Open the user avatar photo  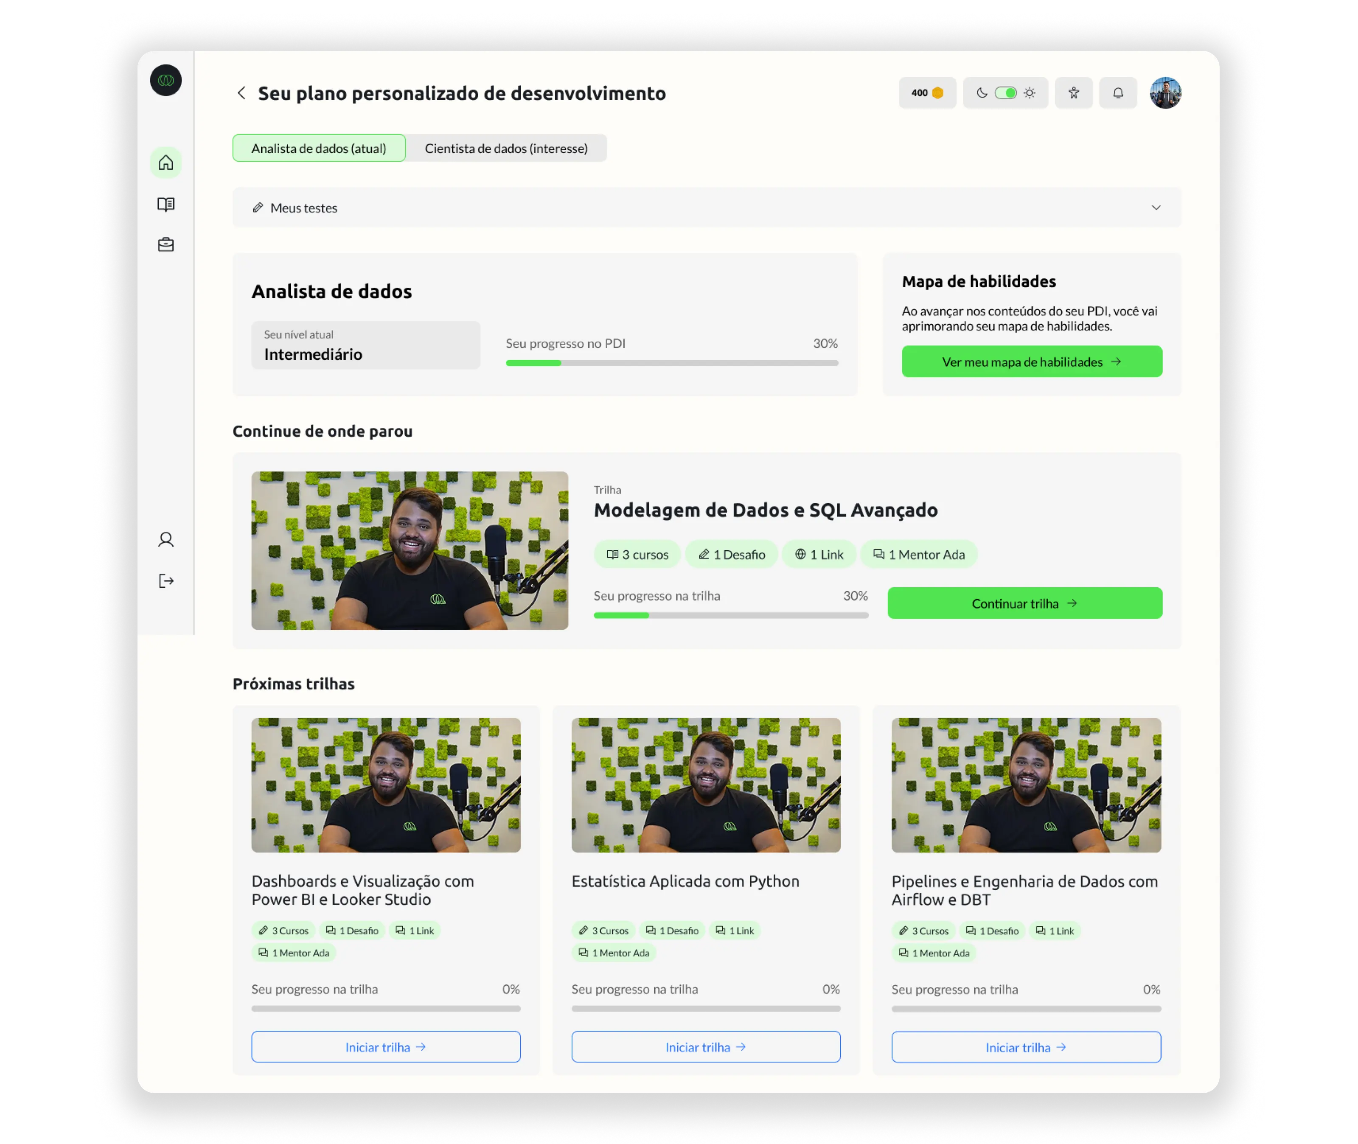coord(1165,93)
